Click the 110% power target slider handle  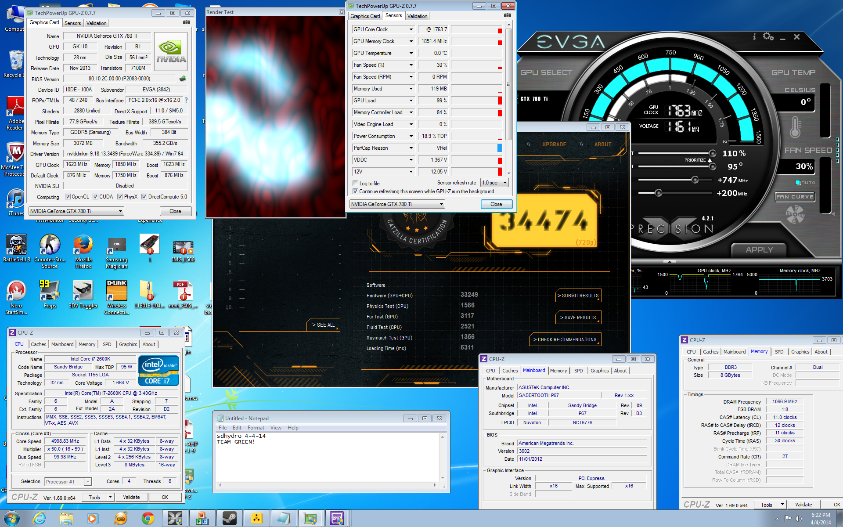coord(713,153)
